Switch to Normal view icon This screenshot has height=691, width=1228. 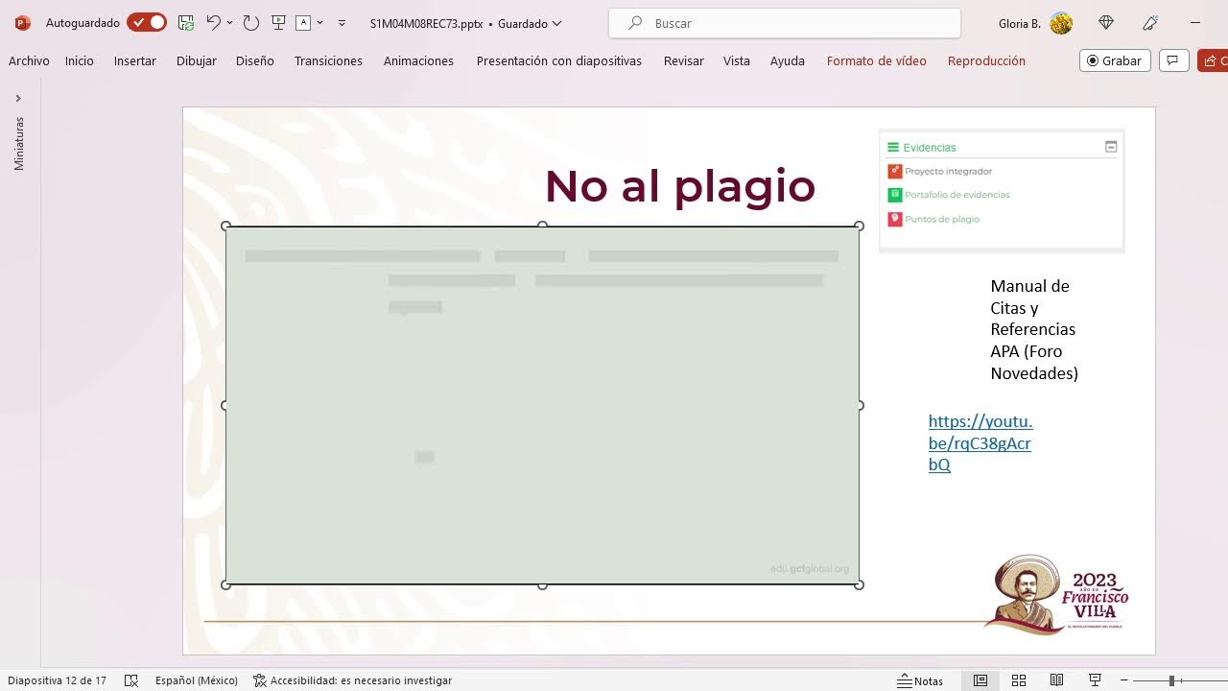pos(980,680)
